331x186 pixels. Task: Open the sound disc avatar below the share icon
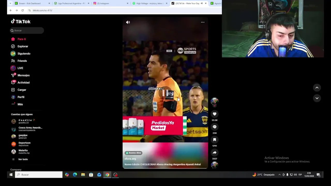point(215,165)
